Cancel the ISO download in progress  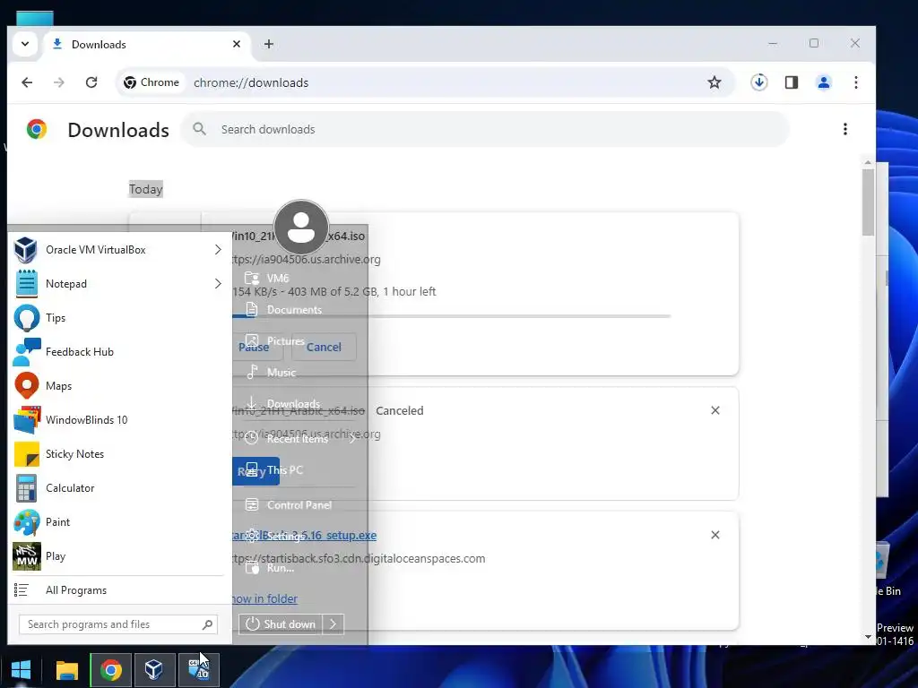click(324, 347)
